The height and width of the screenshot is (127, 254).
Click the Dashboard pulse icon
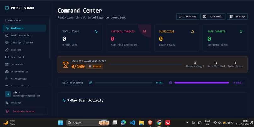7,28
